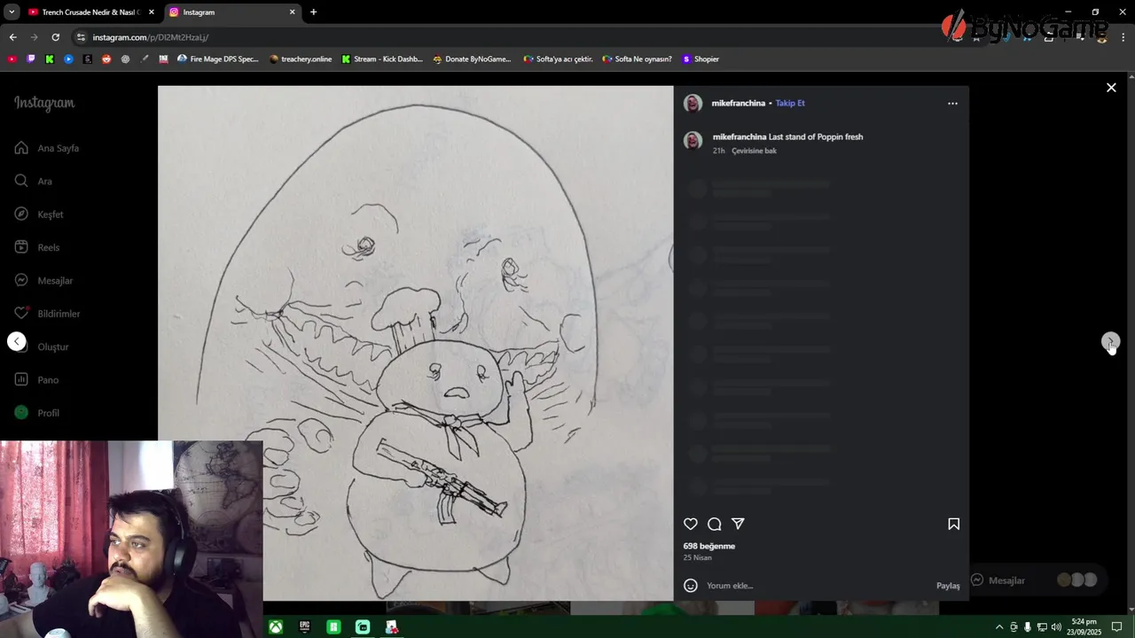Open Pano dashboard in the sidebar
The height and width of the screenshot is (638, 1135).
pos(36,380)
